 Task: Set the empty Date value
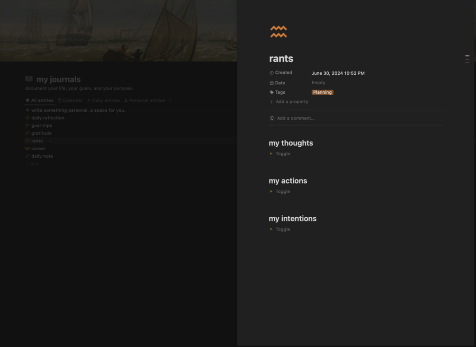318,82
